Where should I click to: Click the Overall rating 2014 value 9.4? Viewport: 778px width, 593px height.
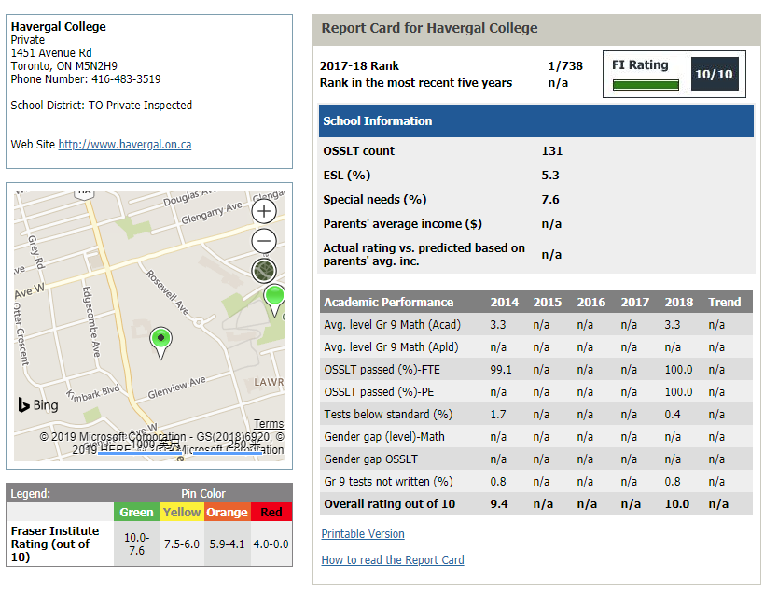(499, 504)
